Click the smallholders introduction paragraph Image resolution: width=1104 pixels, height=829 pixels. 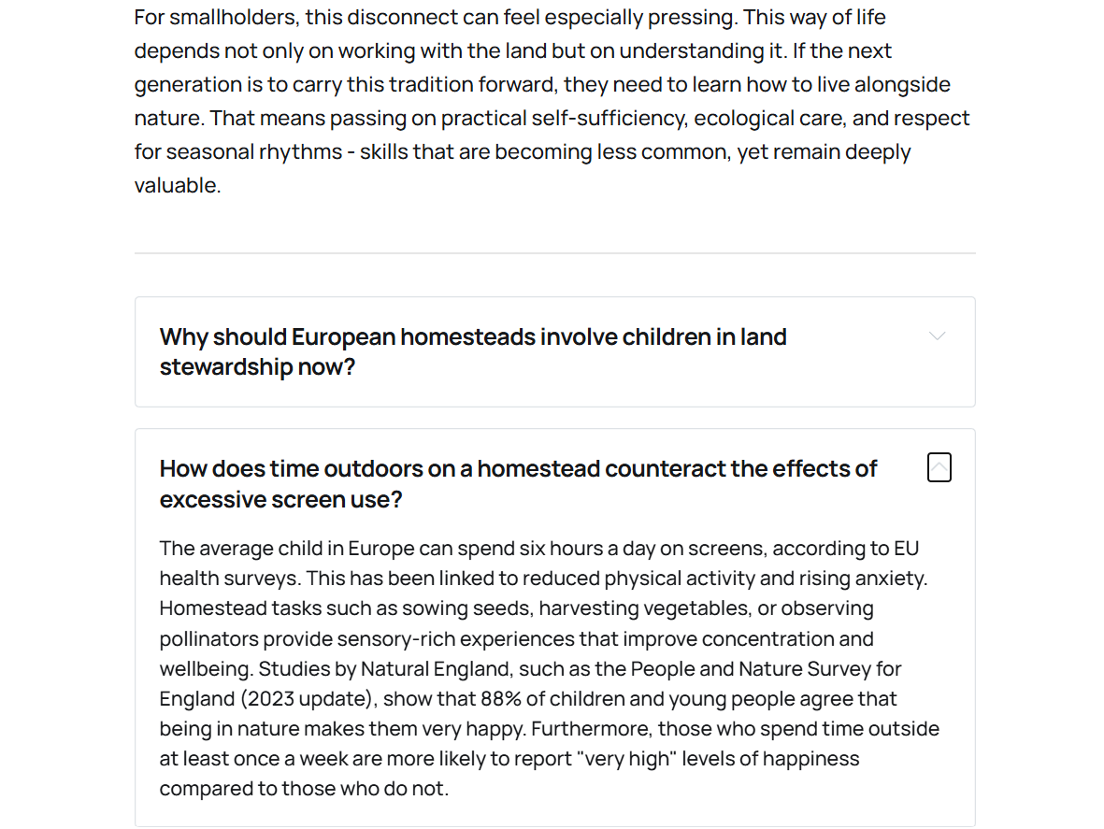pyautogui.click(x=552, y=101)
